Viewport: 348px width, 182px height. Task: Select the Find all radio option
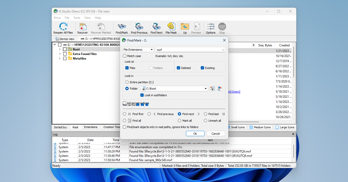tap(125, 121)
